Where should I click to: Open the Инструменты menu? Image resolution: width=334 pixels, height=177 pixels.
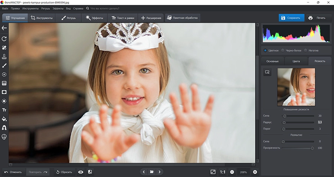(30, 9)
